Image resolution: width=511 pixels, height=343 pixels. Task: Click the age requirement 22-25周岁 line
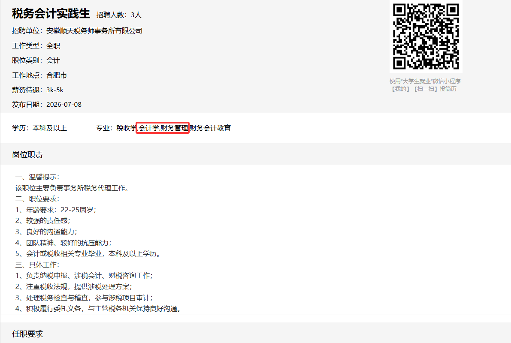tap(56, 210)
